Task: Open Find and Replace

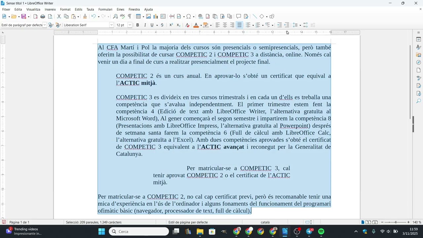Action: [115, 17]
